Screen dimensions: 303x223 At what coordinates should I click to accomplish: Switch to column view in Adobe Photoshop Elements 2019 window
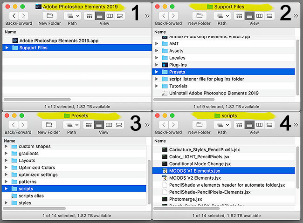[x=110, y=16]
